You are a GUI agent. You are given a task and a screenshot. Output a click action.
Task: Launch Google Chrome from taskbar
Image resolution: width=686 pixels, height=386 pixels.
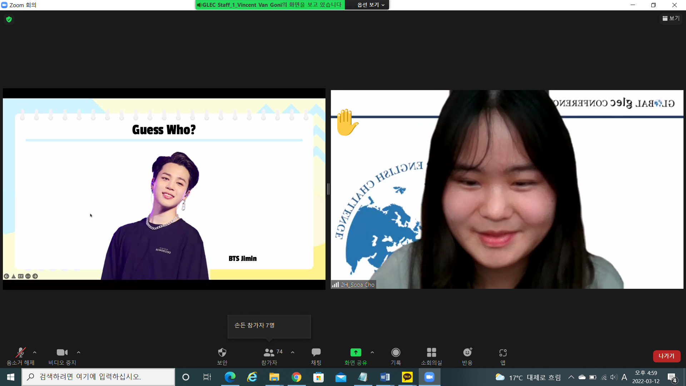(297, 377)
